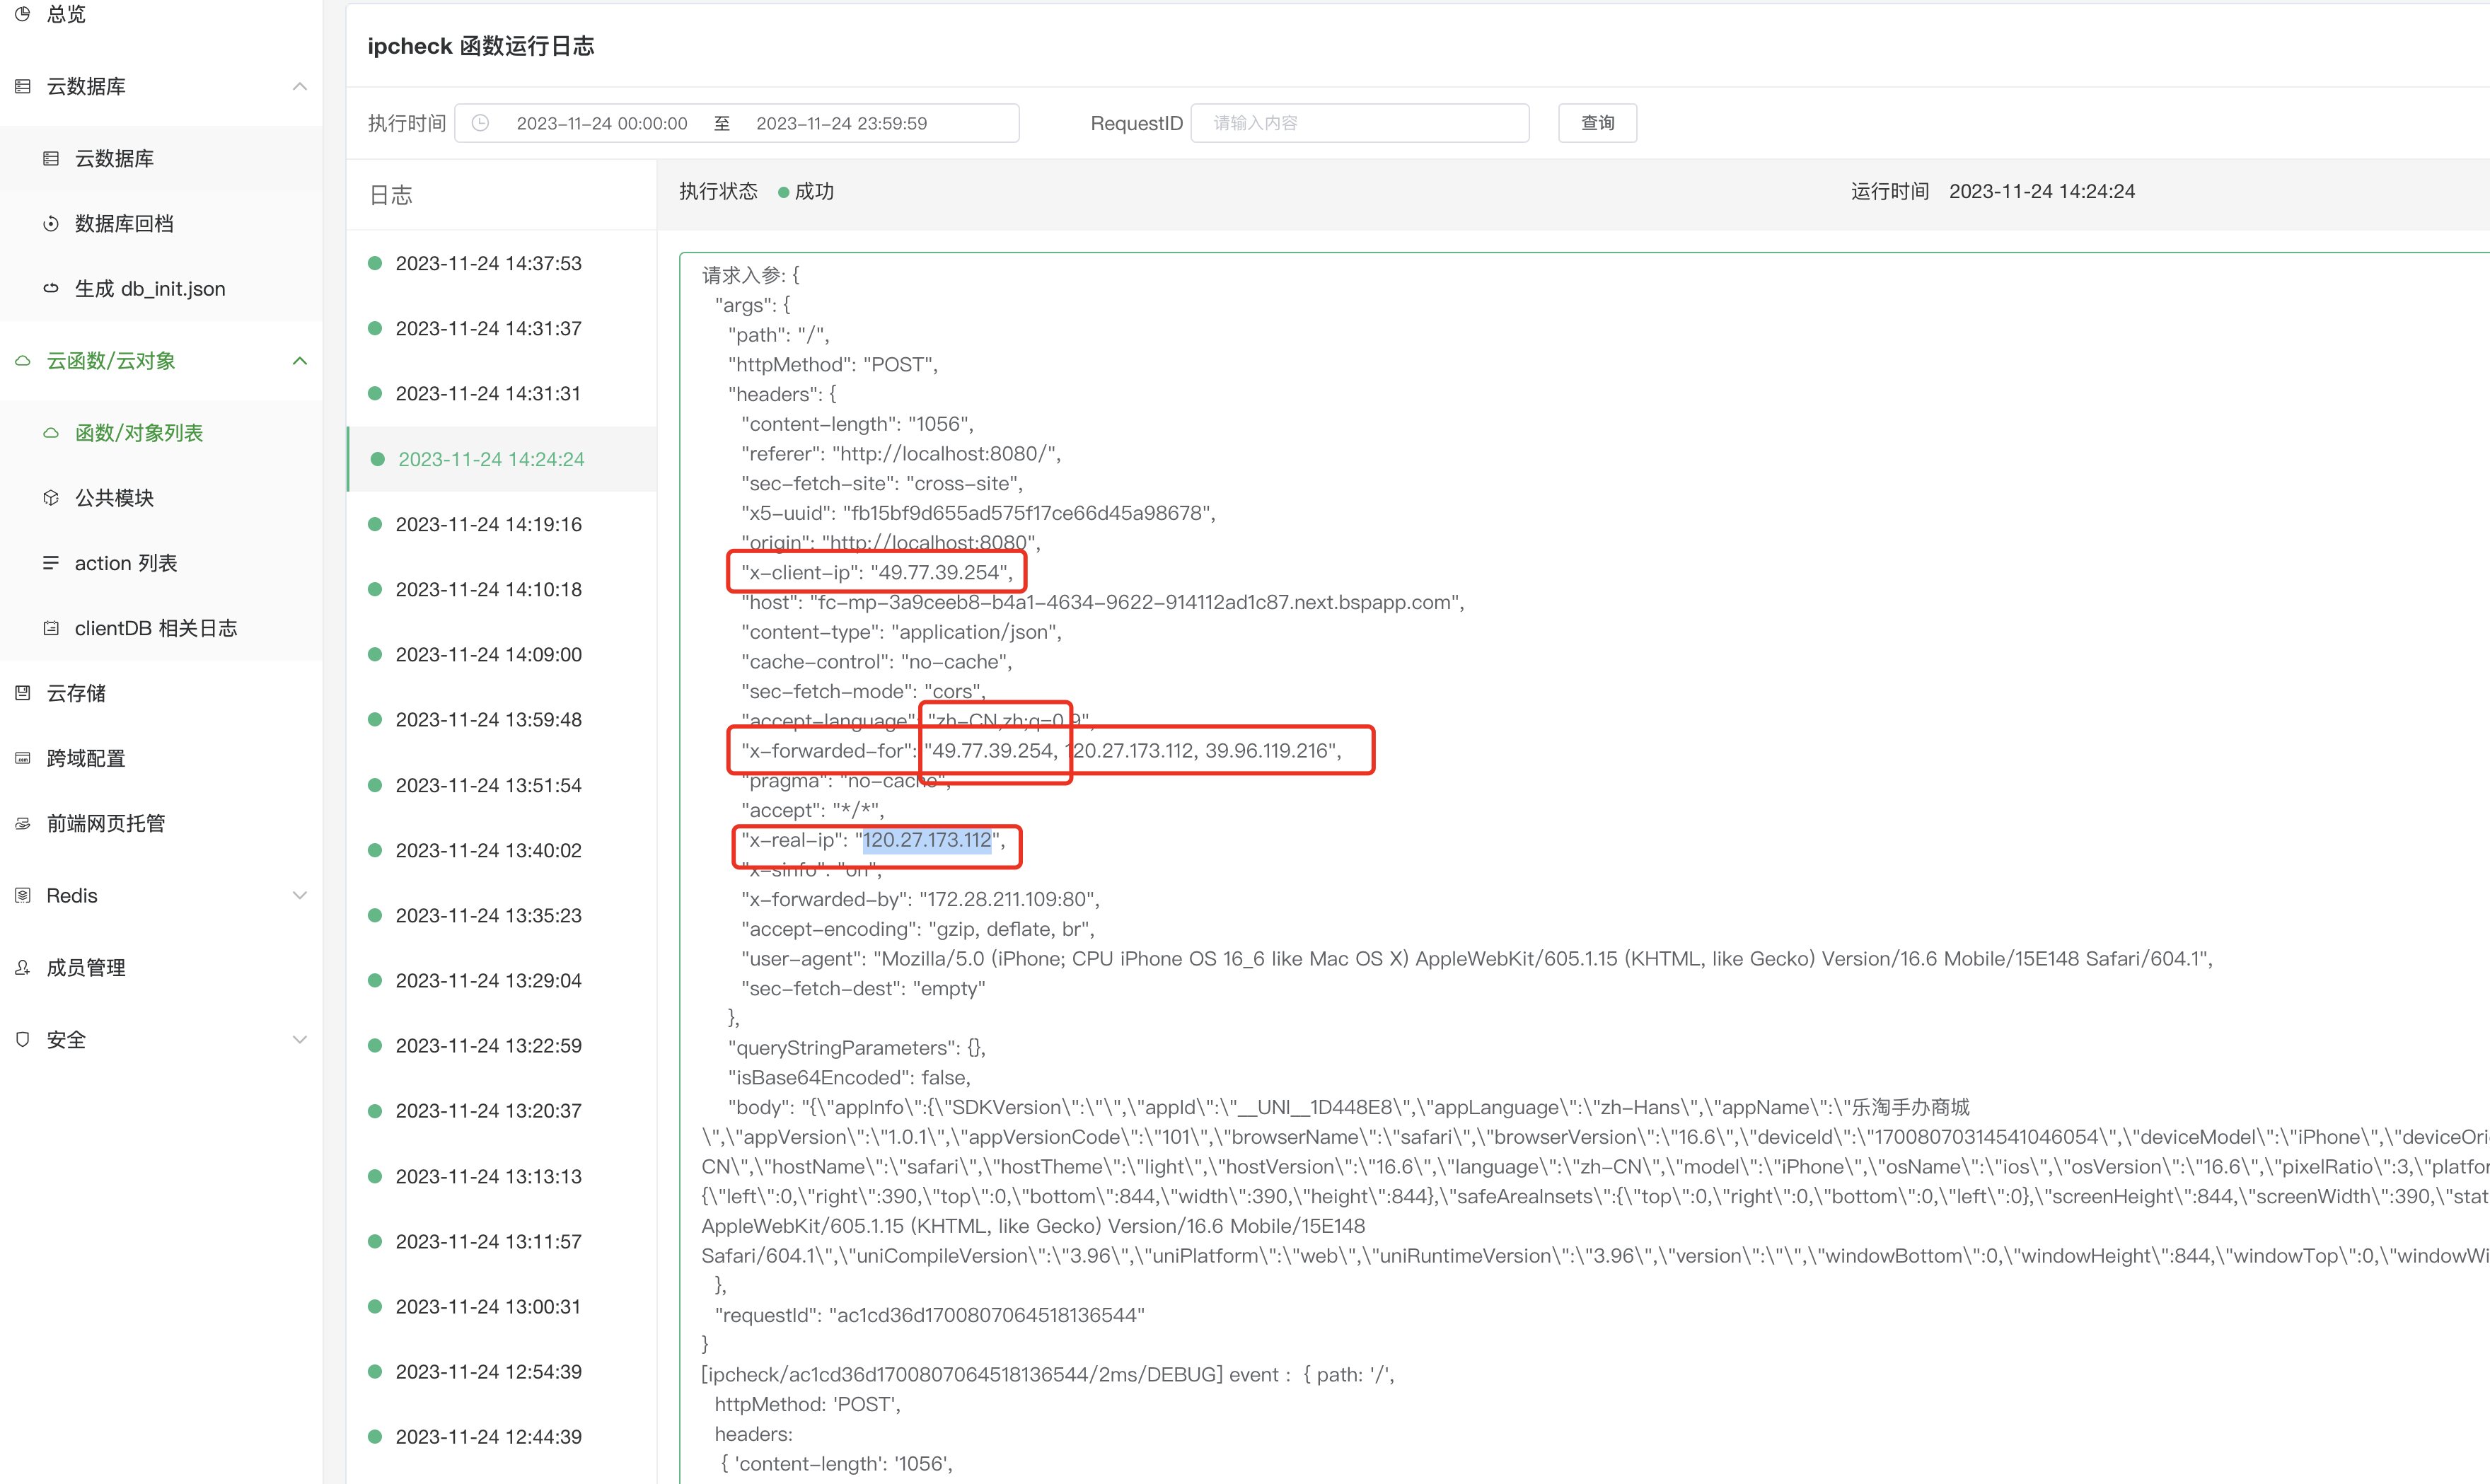Click the start date 2023-11-24 00:00:00

pos(602,123)
